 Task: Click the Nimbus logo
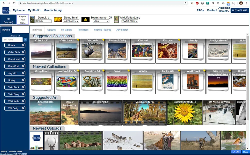tap(6, 10)
